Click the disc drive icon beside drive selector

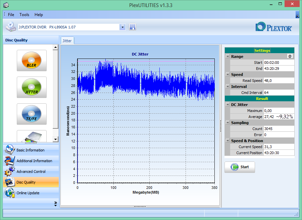coord(11,27)
